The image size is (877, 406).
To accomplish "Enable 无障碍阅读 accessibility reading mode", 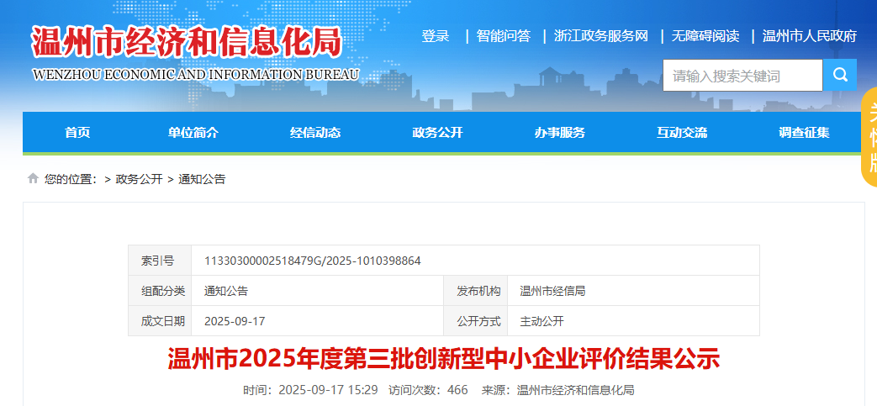I will click(x=705, y=36).
